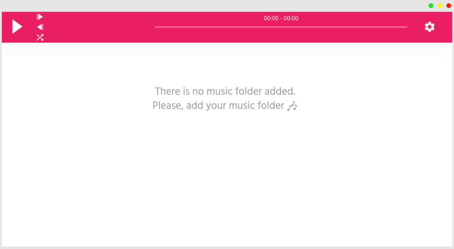This screenshot has height=249, width=454.
Task: Click the middle of the seek bar
Action: 281,27
